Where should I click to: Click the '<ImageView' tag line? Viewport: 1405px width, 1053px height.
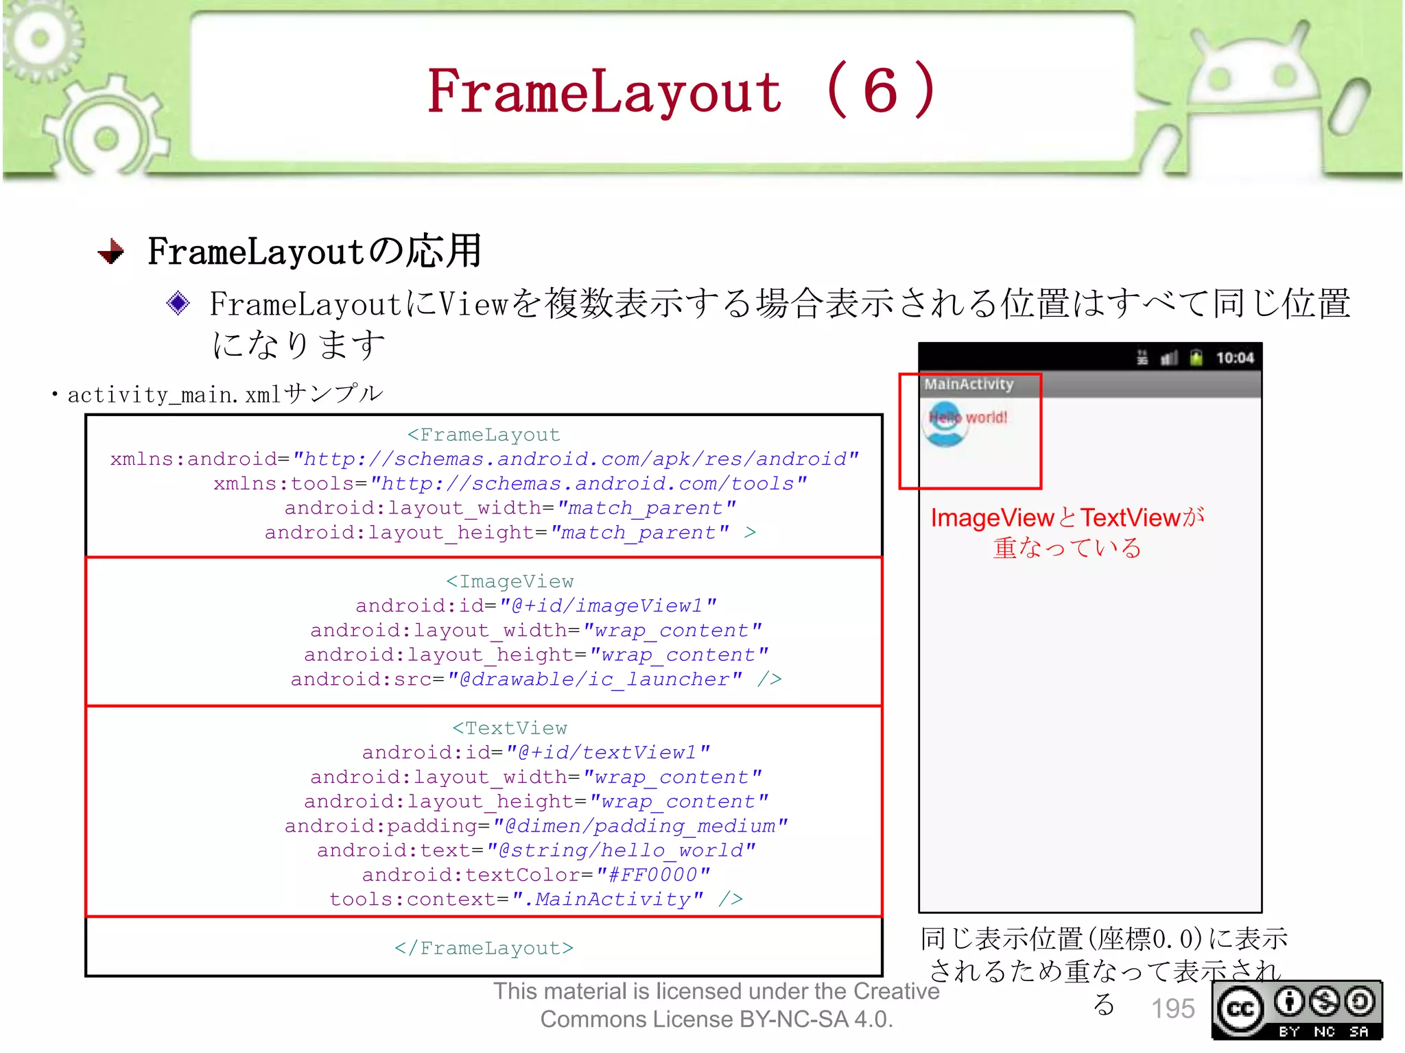[x=510, y=581]
